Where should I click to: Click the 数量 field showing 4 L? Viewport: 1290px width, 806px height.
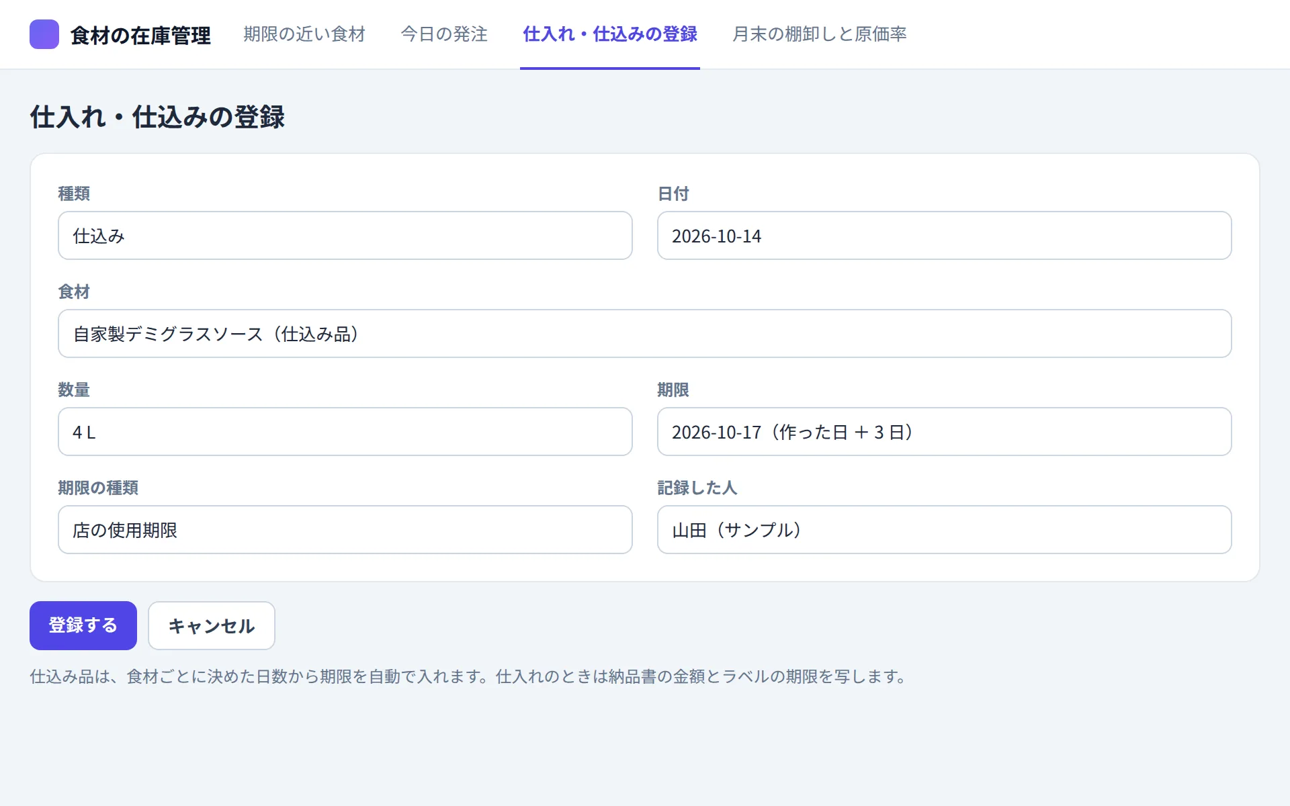(x=345, y=432)
